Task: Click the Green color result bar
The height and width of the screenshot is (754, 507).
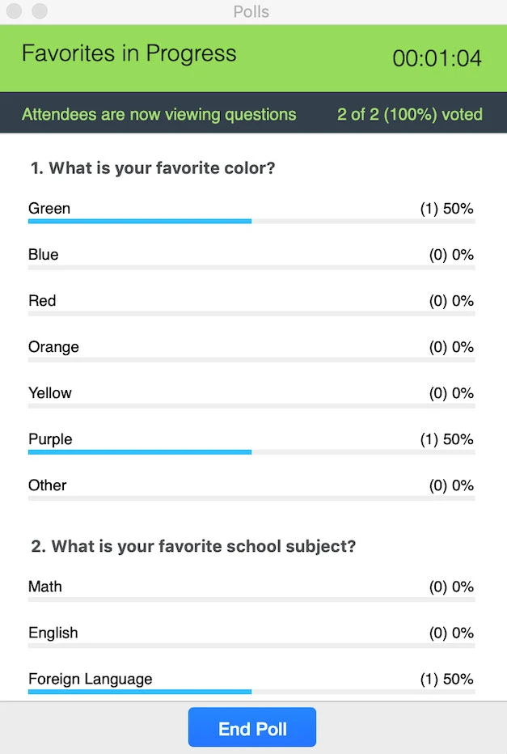Action: coord(140,221)
